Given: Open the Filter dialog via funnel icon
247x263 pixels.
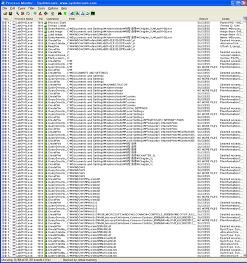Looking at the screenshot, I should [x=35, y=14].
